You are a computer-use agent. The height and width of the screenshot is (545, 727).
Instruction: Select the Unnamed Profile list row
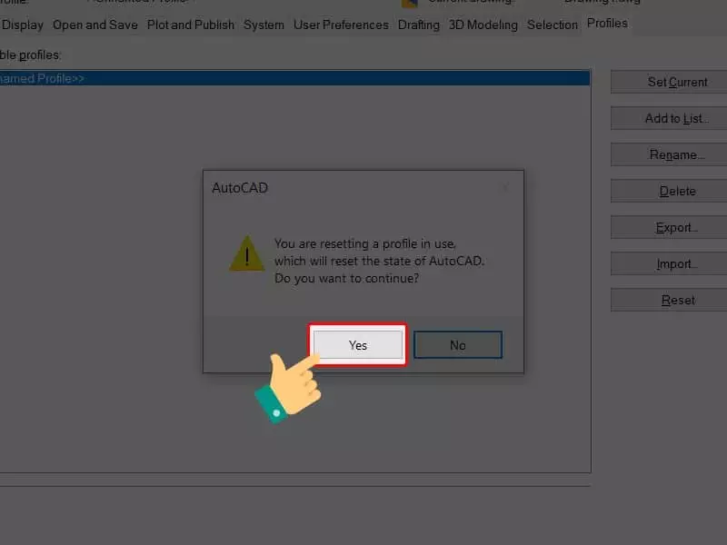coord(294,78)
